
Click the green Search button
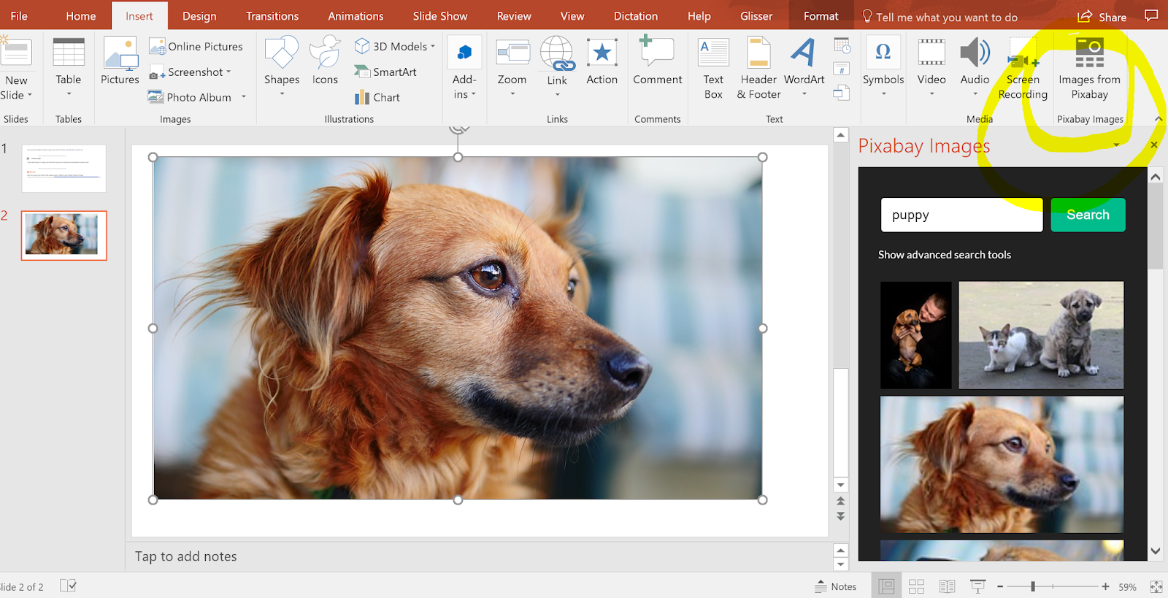pos(1088,215)
